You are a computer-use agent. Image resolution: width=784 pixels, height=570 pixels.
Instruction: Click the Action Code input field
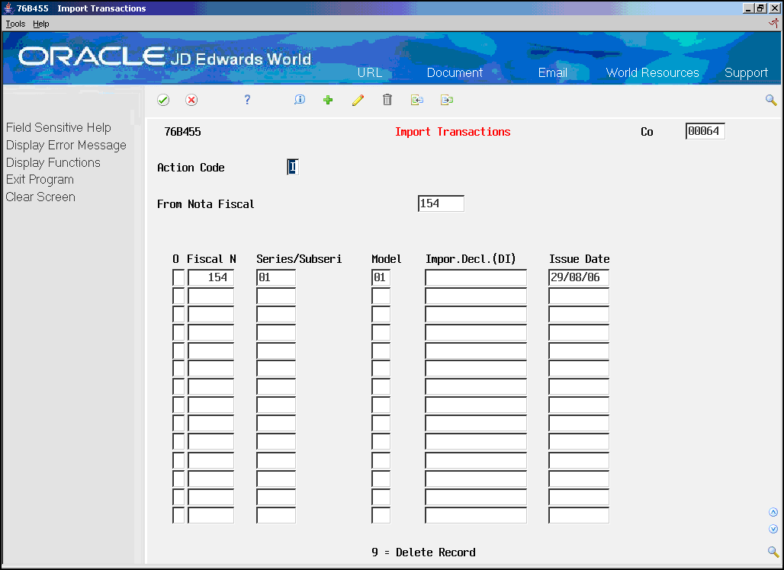293,167
